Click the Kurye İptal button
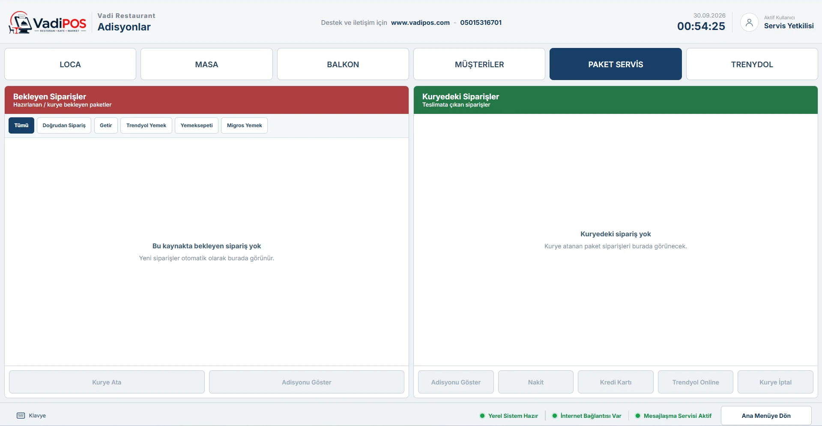The image size is (822, 426). [775, 382]
